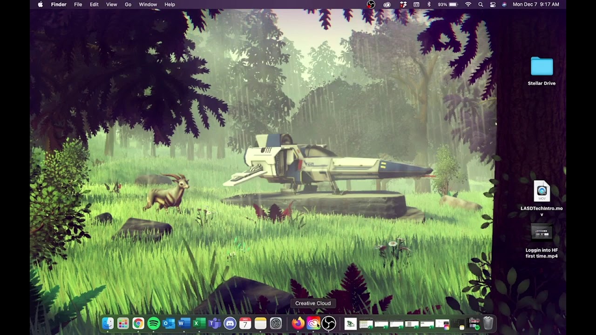Open the Go menu
This screenshot has height=335, width=596.
(128, 4)
